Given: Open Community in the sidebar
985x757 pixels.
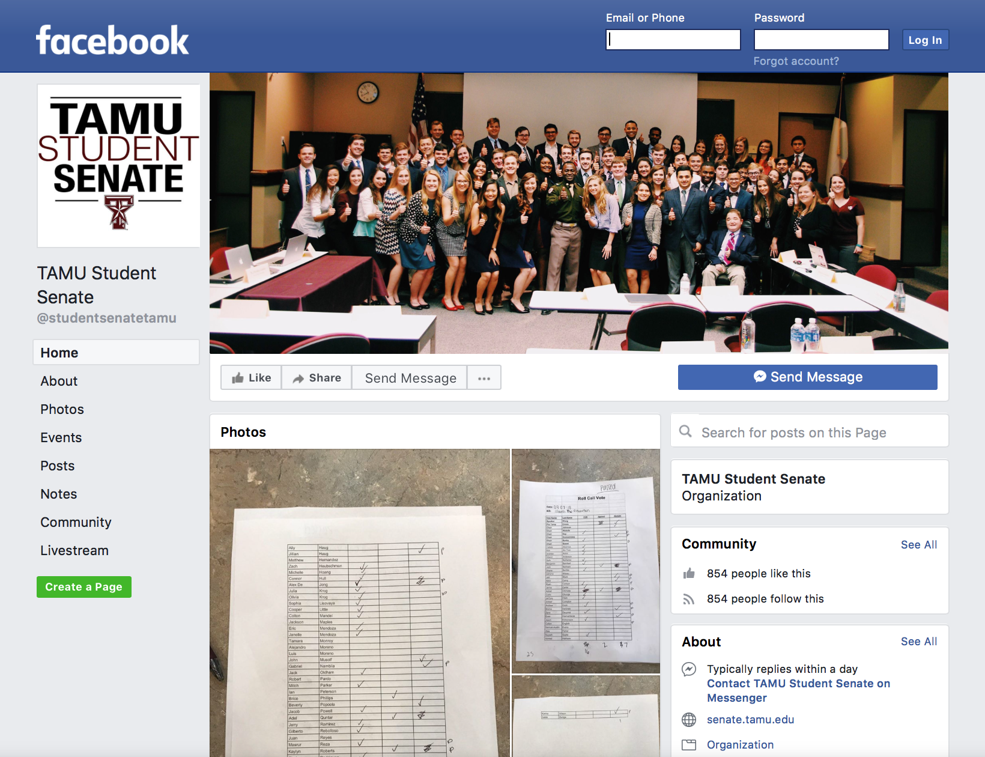Looking at the screenshot, I should coord(76,522).
